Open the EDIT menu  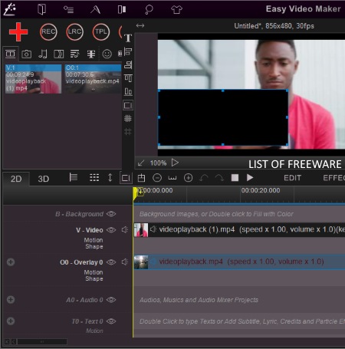click(293, 178)
